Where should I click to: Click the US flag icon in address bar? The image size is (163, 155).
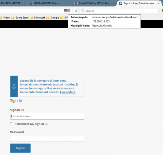pos(67,11)
